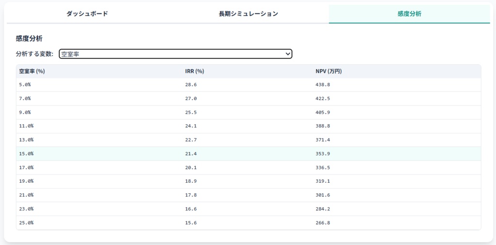Screen dimensions: 496x245
Task: Switch to the ダッシュボード tab
Action: point(87,14)
